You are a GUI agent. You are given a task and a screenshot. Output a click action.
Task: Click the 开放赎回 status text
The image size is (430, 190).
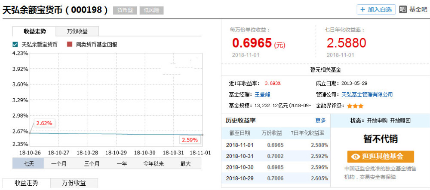click(400, 121)
